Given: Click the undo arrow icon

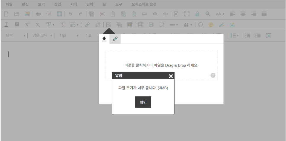Looking at the screenshot, I should coord(70,14).
